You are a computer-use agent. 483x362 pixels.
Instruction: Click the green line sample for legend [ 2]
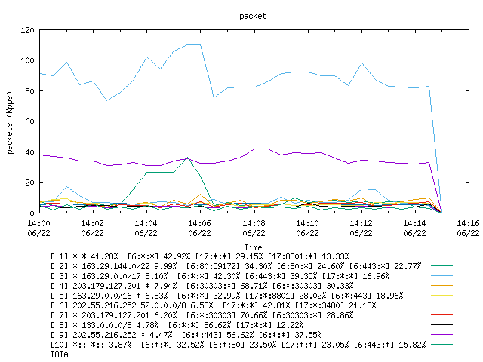(x=441, y=266)
